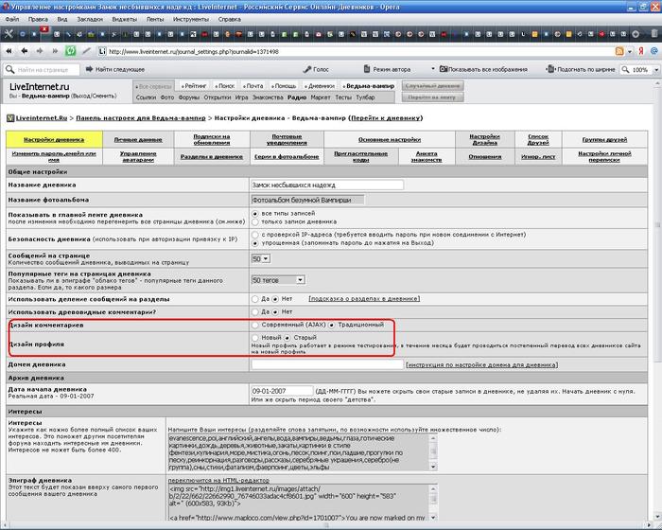Open the Файл menu

(x=11, y=19)
